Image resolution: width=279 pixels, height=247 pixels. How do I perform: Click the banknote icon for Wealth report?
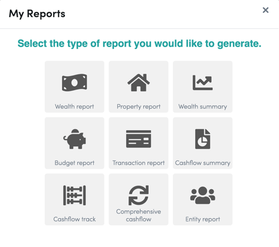point(74,83)
